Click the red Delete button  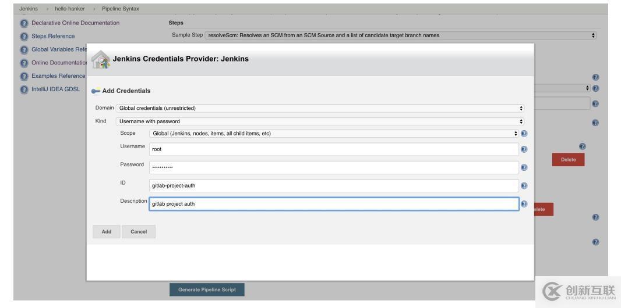[569, 160]
